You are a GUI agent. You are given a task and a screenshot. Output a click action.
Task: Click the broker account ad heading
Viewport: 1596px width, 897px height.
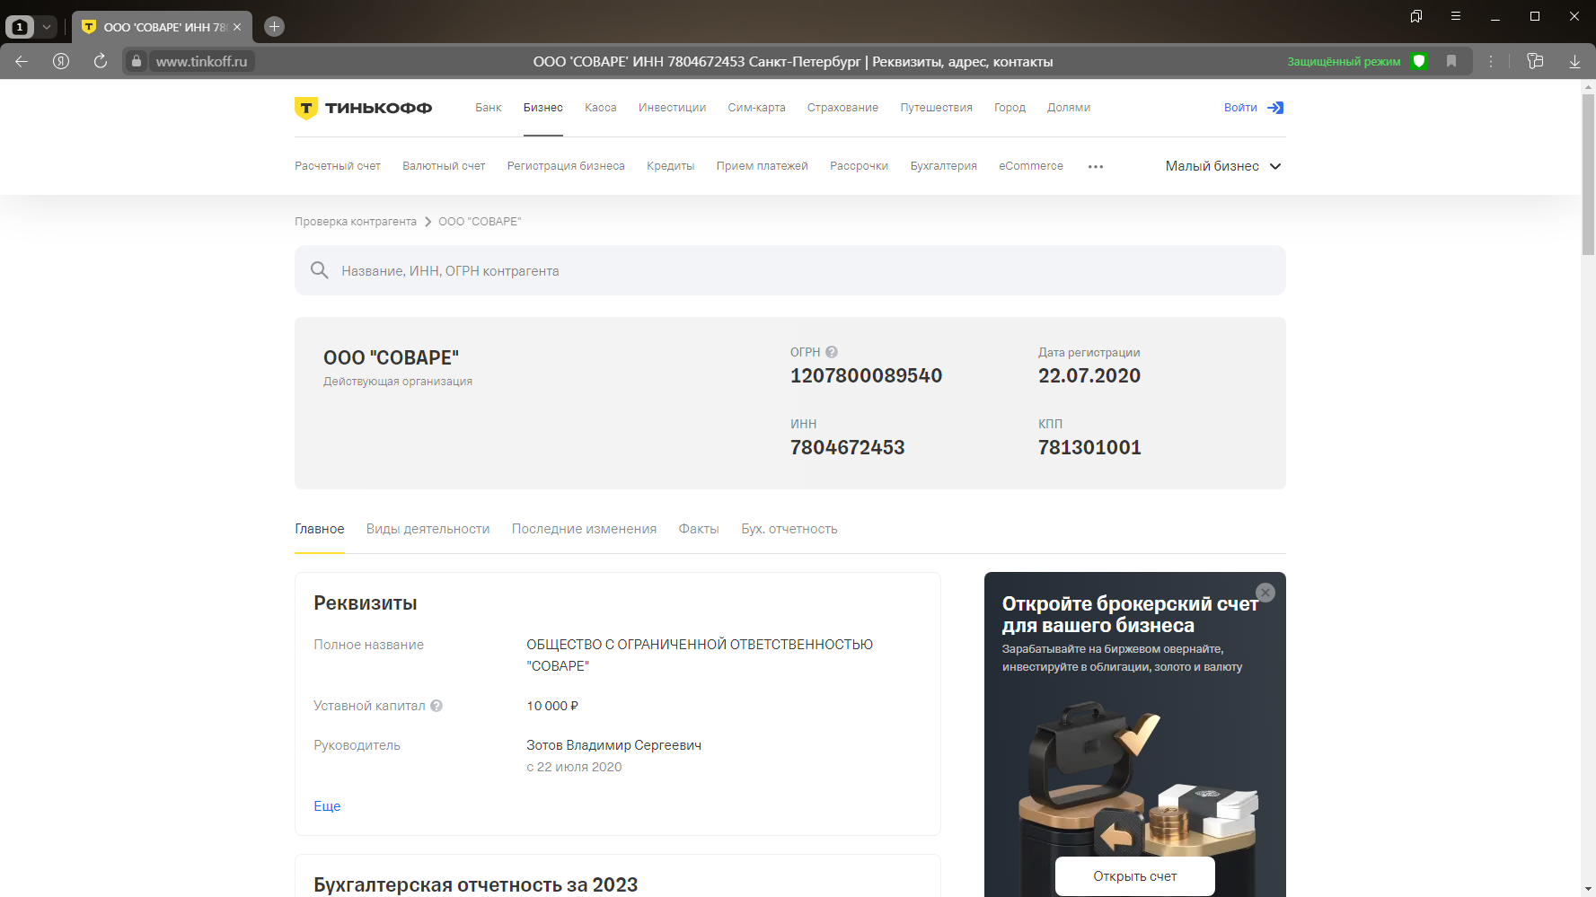(x=1130, y=614)
